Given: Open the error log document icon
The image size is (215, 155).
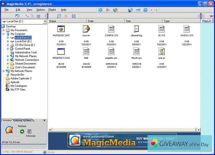Looking at the screenshot, I should (x=30, y=131).
